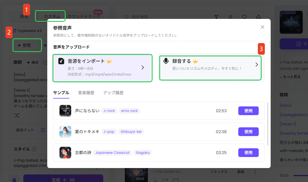Click the 生成 30 generate button
The height and width of the screenshot is (182, 308).
coord(63,179)
